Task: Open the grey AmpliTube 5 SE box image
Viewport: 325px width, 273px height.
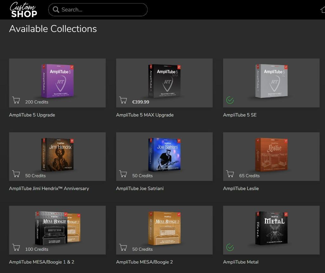Action: 271,81
